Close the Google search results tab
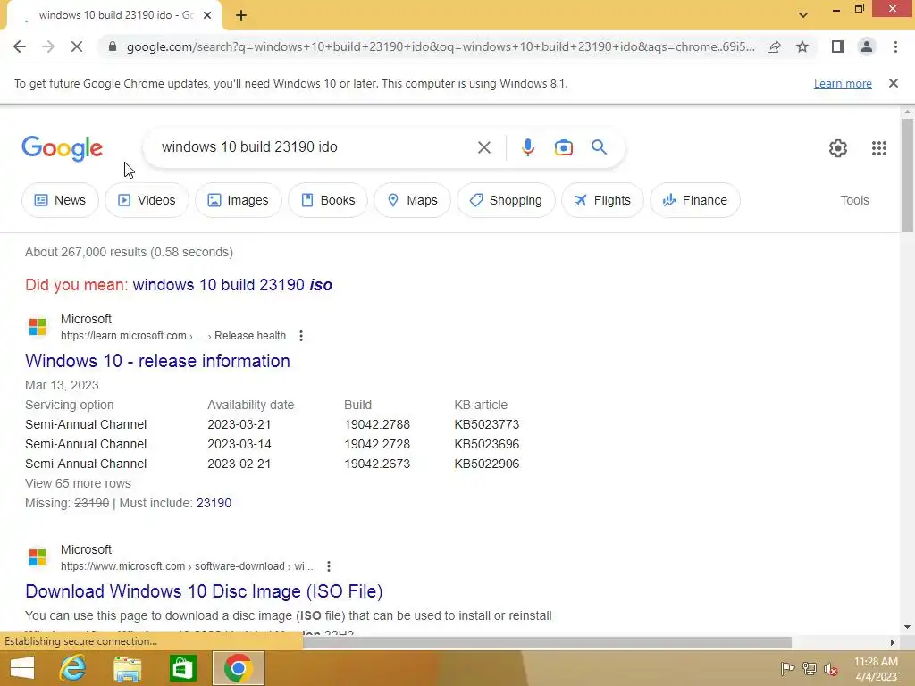Screen dimensions: 915x686 pyautogui.click(x=207, y=15)
